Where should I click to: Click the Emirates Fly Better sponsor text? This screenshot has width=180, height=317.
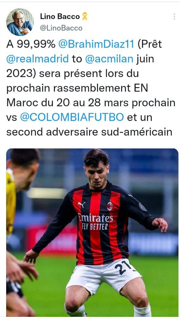(x=95, y=222)
